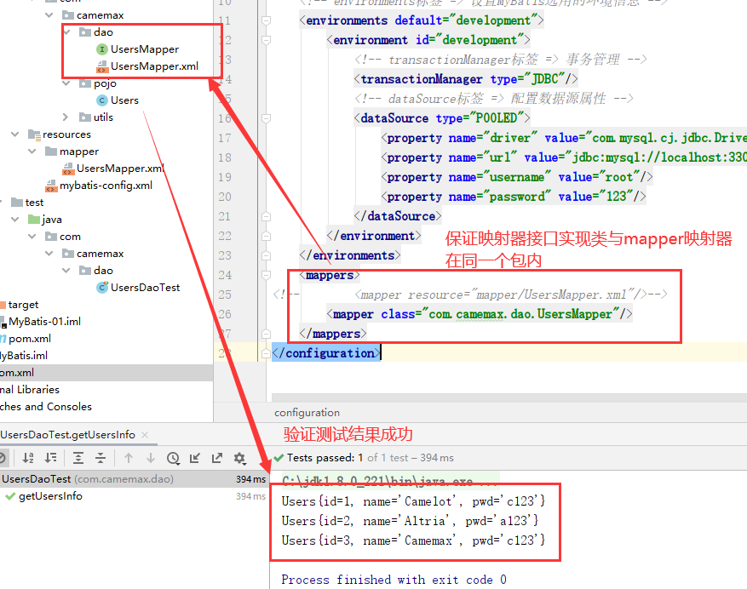Click the dataSource type POOLED line
Screen dimensions: 747x589
[441, 118]
